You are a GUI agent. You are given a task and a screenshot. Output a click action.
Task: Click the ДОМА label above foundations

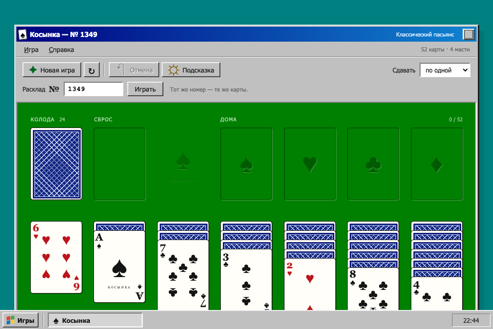point(228,119)
